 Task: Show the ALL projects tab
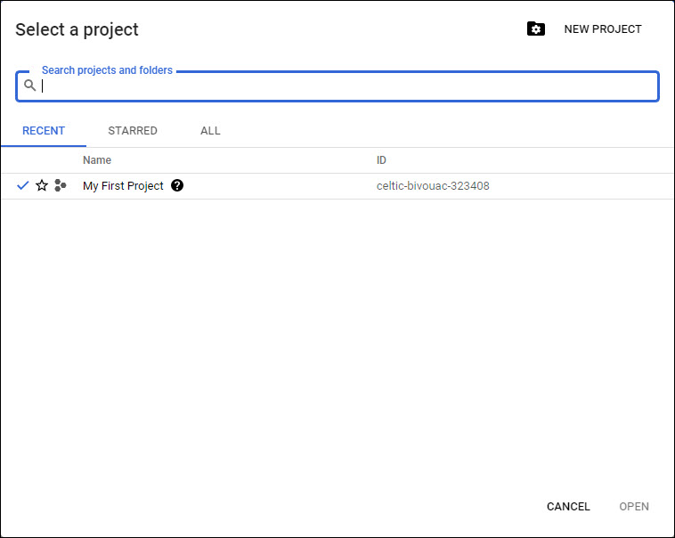(210, 131)
